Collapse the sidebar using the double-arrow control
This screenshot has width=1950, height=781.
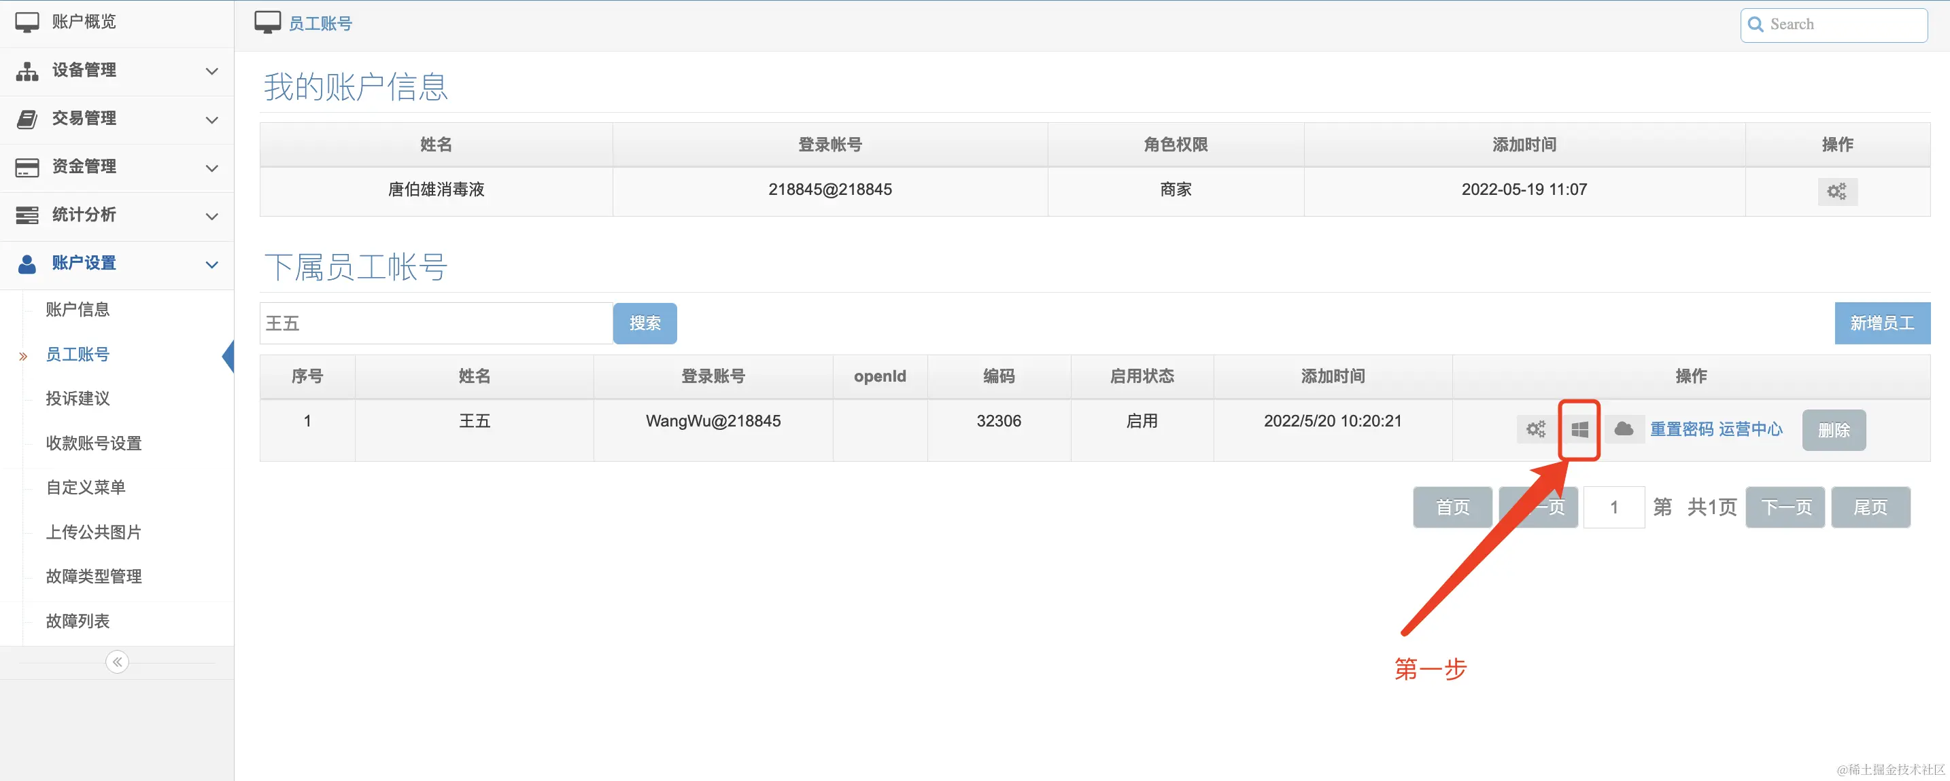click(x=116, y=661)
